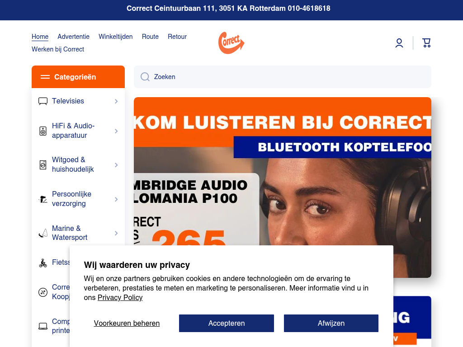The image size is (463, 347).
Task: Expand Marine & Watersport chevron
Action: coord(116,233)
